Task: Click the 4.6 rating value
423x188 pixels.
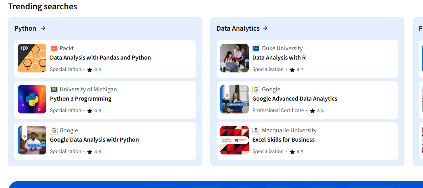Action: pyautogui.click(x=98, y=70)
